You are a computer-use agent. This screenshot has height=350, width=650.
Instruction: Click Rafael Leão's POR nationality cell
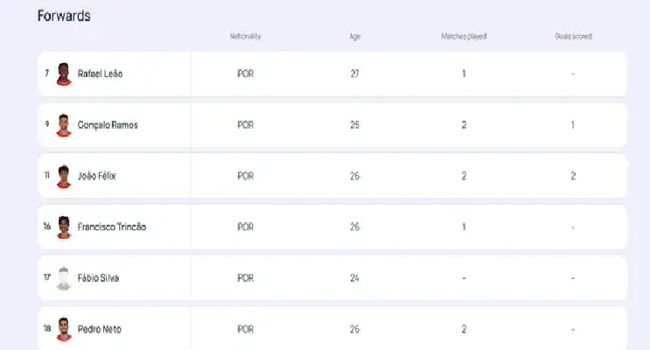(246, 73)
